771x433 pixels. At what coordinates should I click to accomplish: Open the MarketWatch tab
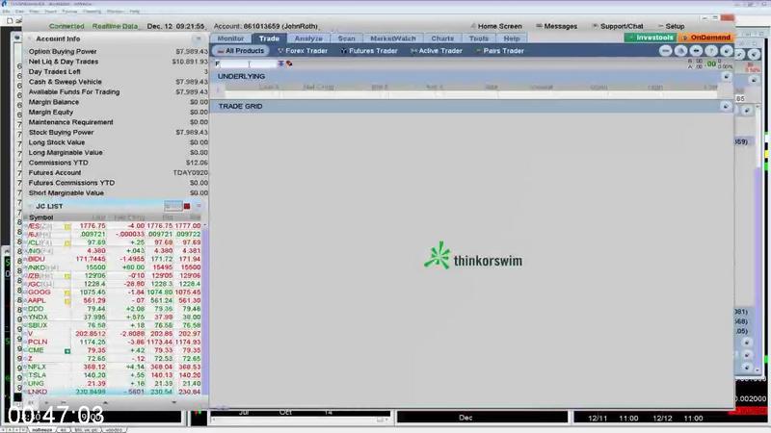(393, 38)
